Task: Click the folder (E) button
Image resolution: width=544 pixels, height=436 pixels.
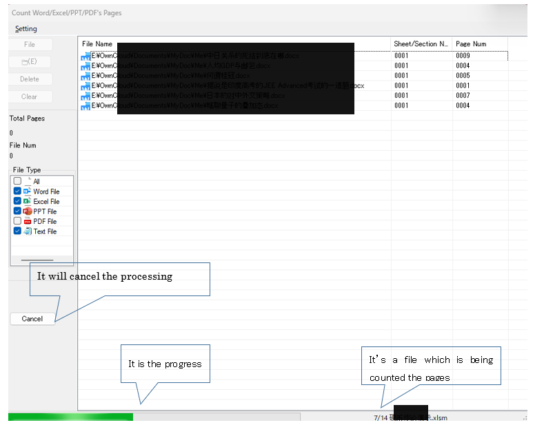Action: click(30, 62)
